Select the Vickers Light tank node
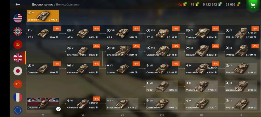The height and width of the screenshot is (117, 261). (241, 86)
